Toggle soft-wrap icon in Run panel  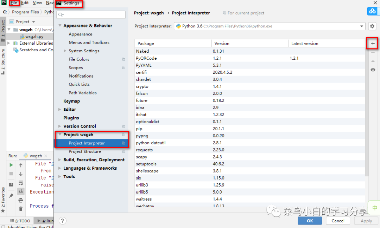coord(21,183)
